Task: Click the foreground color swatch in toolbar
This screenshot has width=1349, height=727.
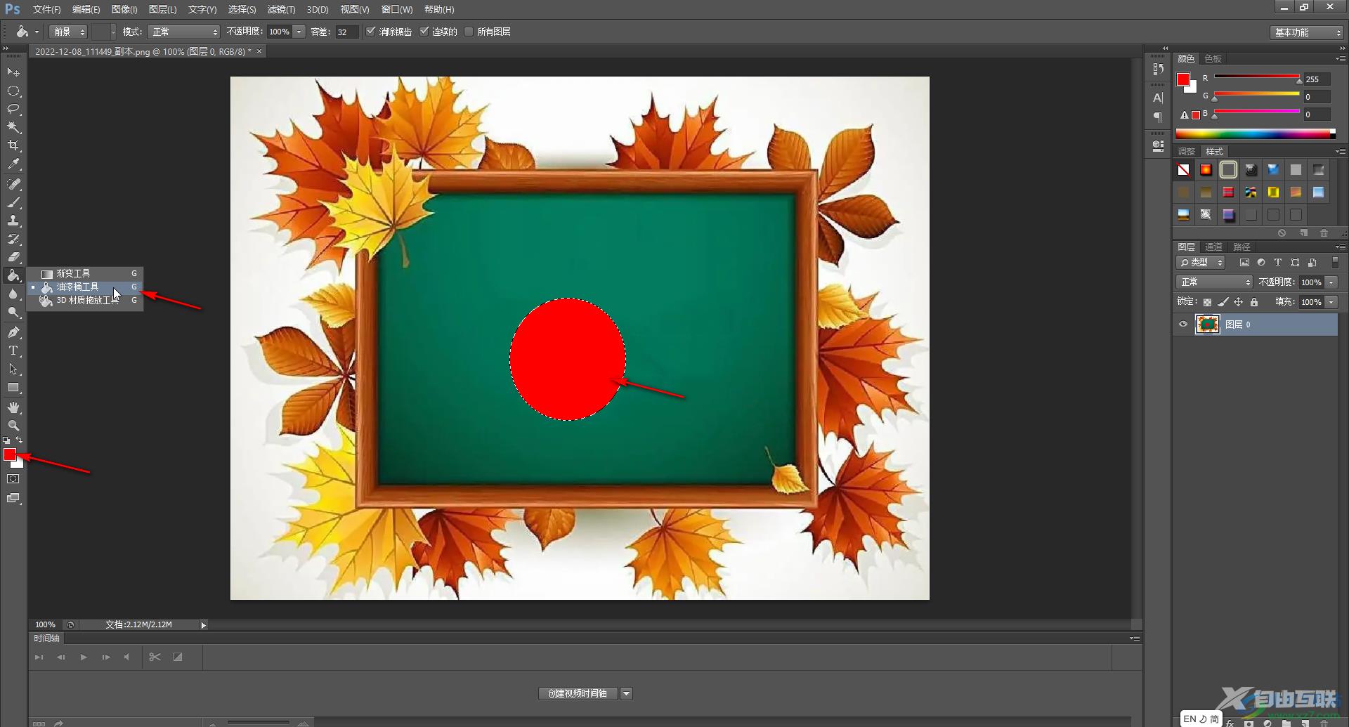Action: coord(10,454)
